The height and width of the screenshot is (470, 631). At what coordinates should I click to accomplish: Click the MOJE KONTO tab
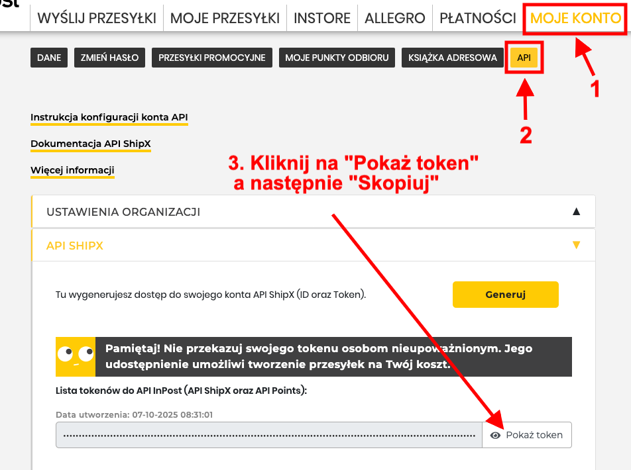click(575, 18)
